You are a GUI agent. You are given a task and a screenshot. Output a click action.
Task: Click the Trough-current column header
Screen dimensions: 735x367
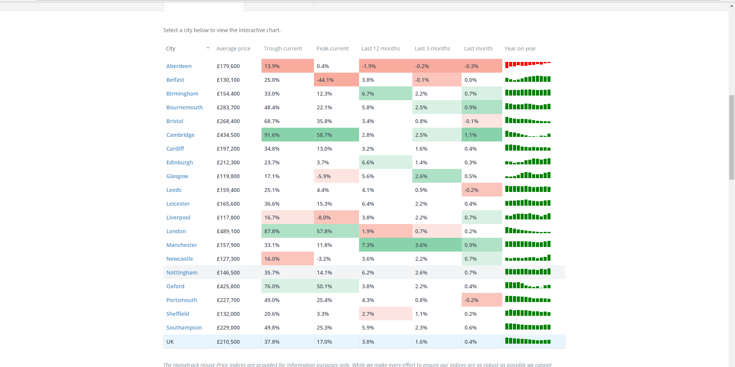click(283, 49)
